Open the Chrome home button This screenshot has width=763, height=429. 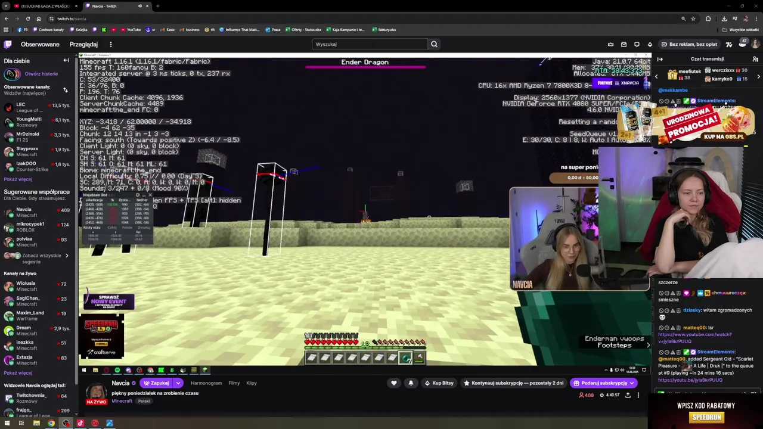[x=38, y=18]
